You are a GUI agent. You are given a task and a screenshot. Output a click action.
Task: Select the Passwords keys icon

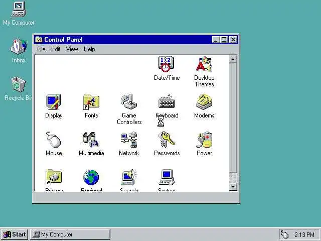pyautogui.click(x=167, y=140)
